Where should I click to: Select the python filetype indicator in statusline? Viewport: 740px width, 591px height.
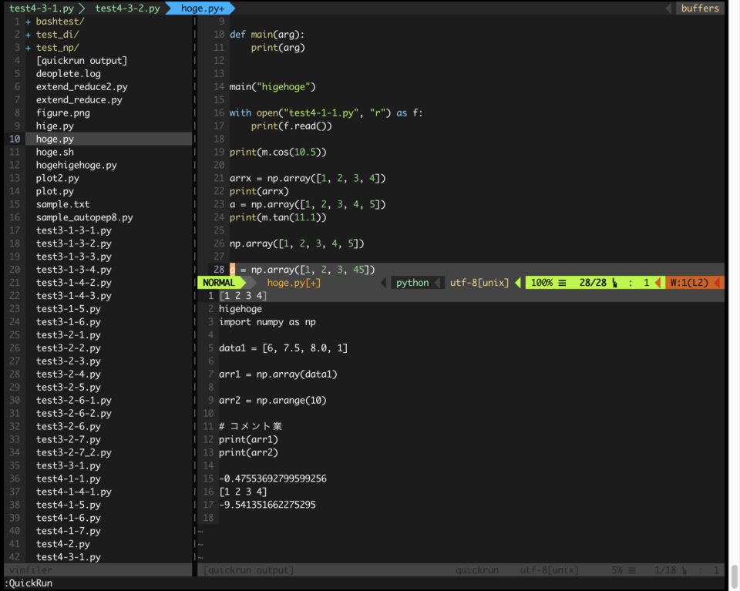coord(412,283)
